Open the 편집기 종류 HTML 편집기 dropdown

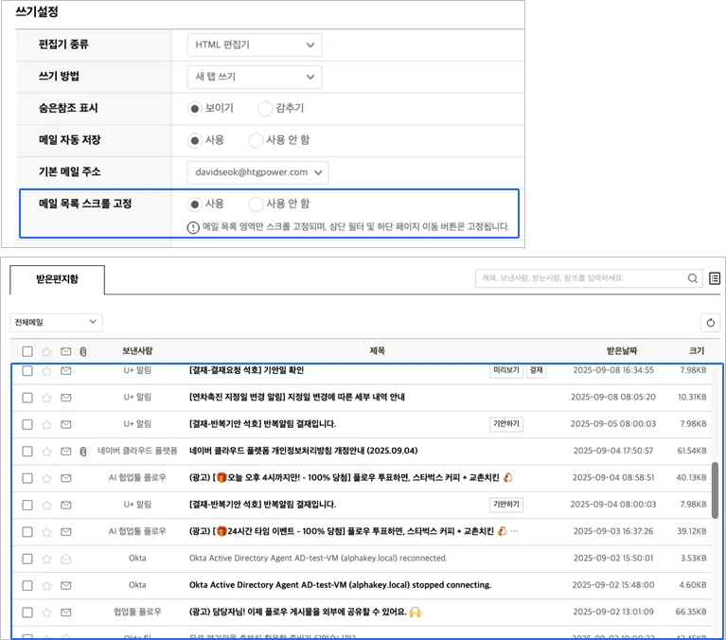pos(255,44)
